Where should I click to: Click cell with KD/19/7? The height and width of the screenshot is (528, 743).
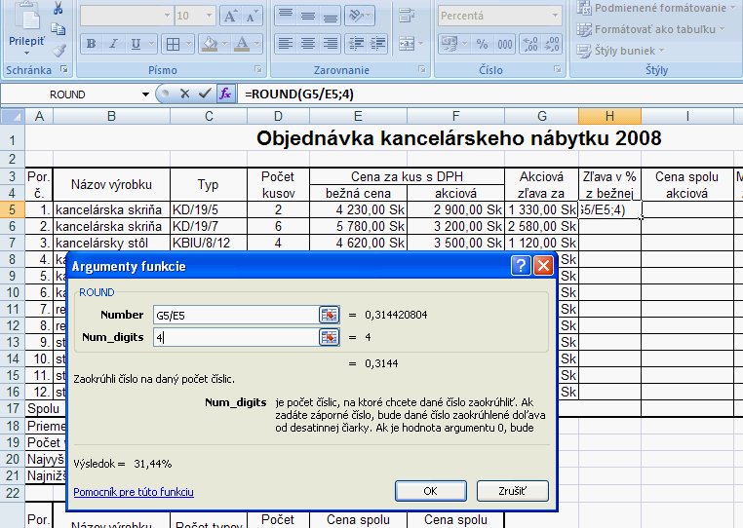pyautogui.click(x=209, y=226)
